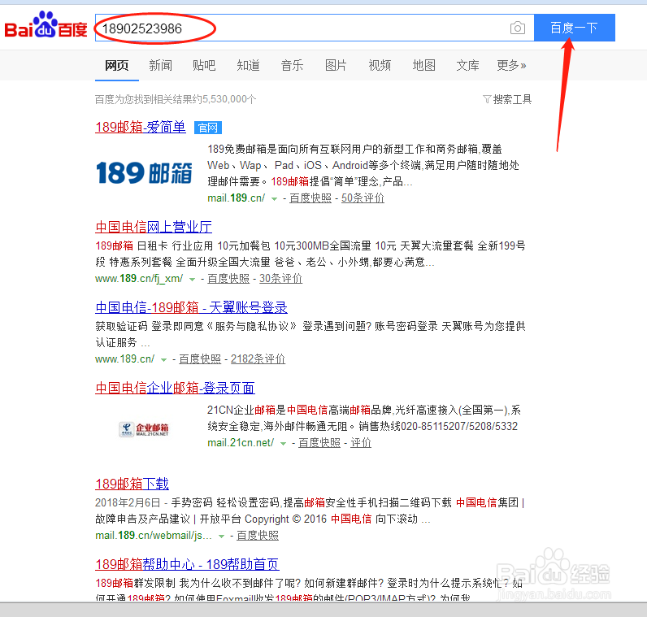The height and width of the screenshot is (617, 647).
Task: Switch to the 文库 tab
Action: click(467, 65)
